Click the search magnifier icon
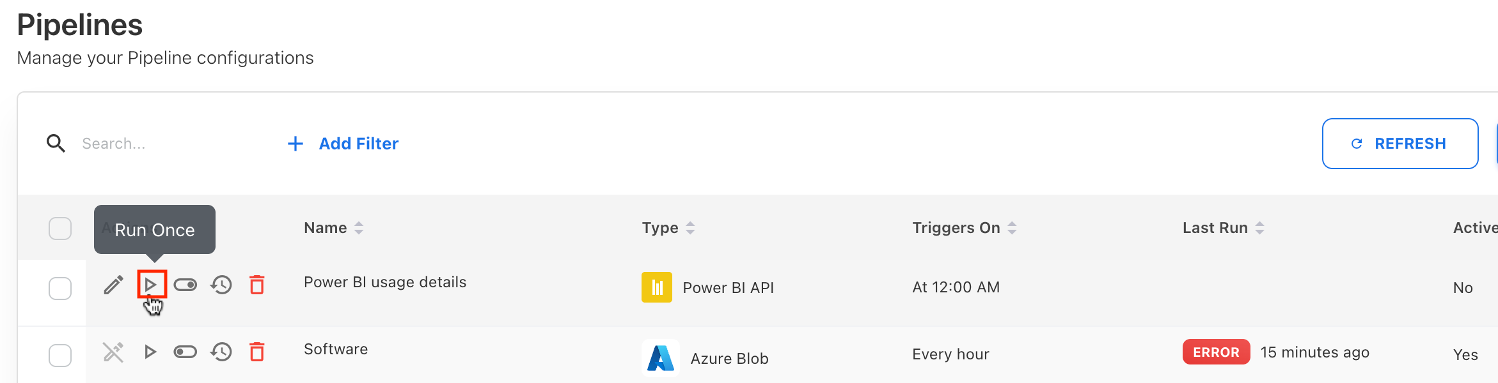This screenshot has height=383, width=1498. [56, 144]
